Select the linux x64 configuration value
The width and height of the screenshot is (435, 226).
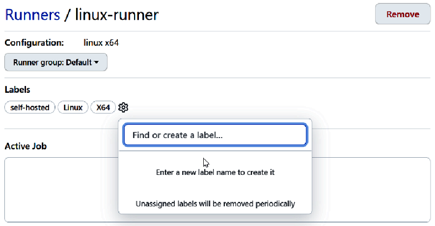pyautogui.click(x=101, y=43)
